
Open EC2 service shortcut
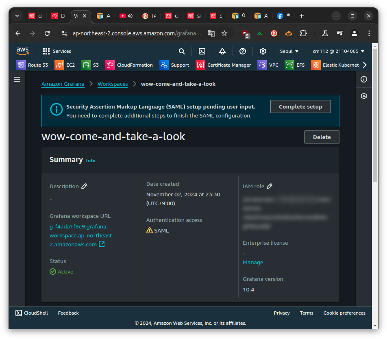click(65, 65)
